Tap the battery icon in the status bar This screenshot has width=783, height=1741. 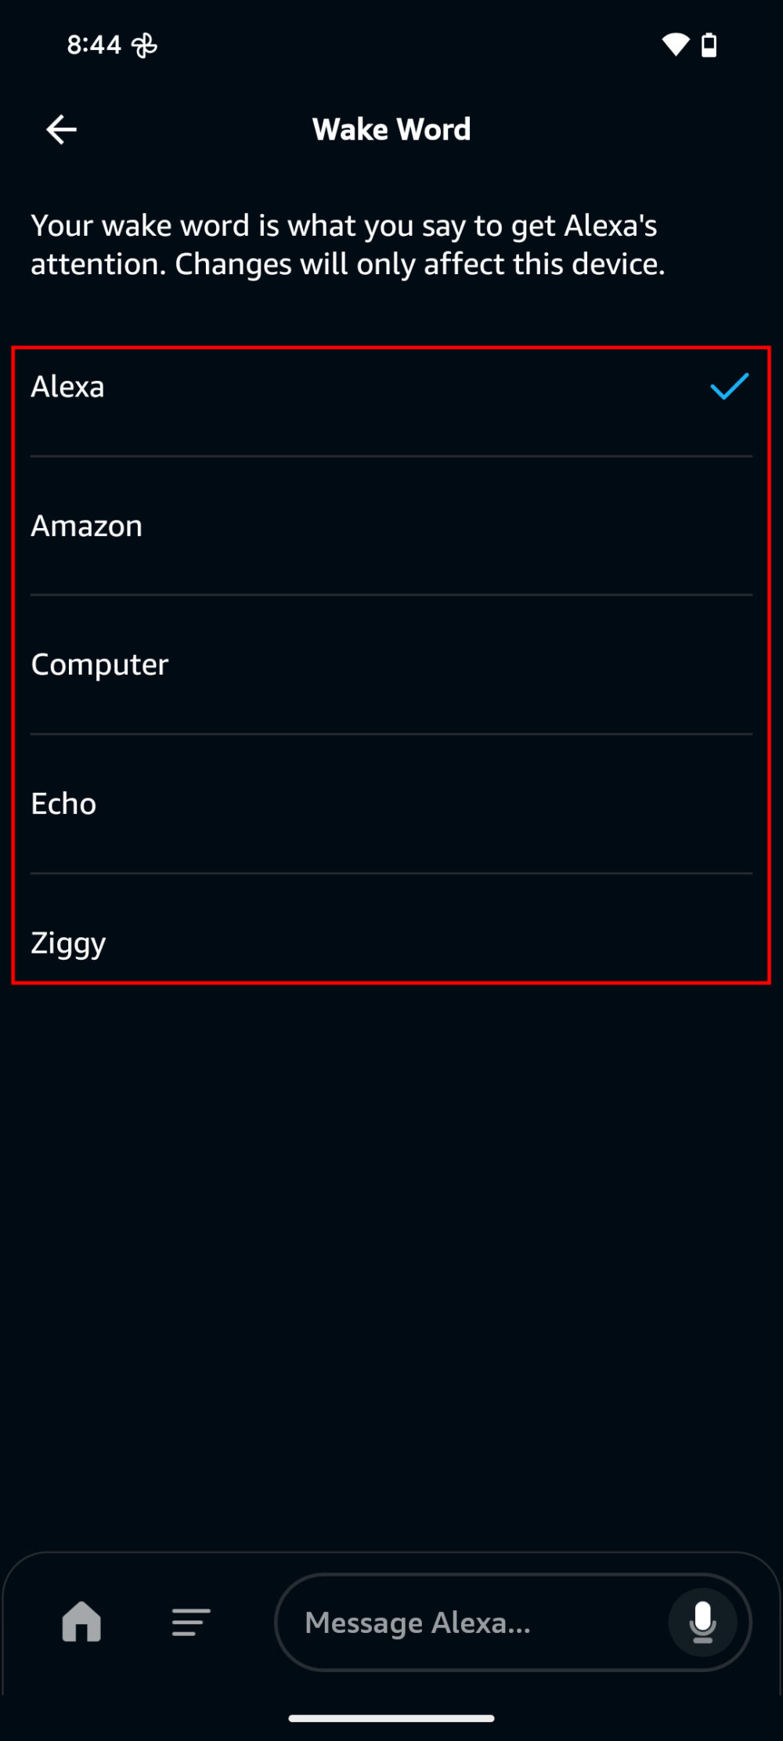pos(709,45)
